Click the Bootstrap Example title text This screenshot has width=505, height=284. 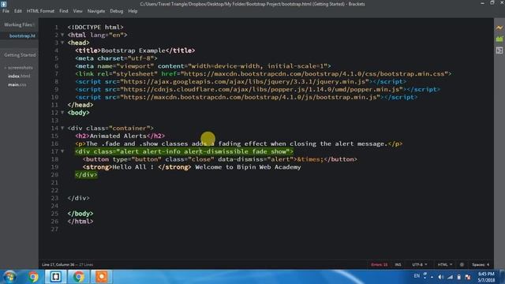[133, 50]
